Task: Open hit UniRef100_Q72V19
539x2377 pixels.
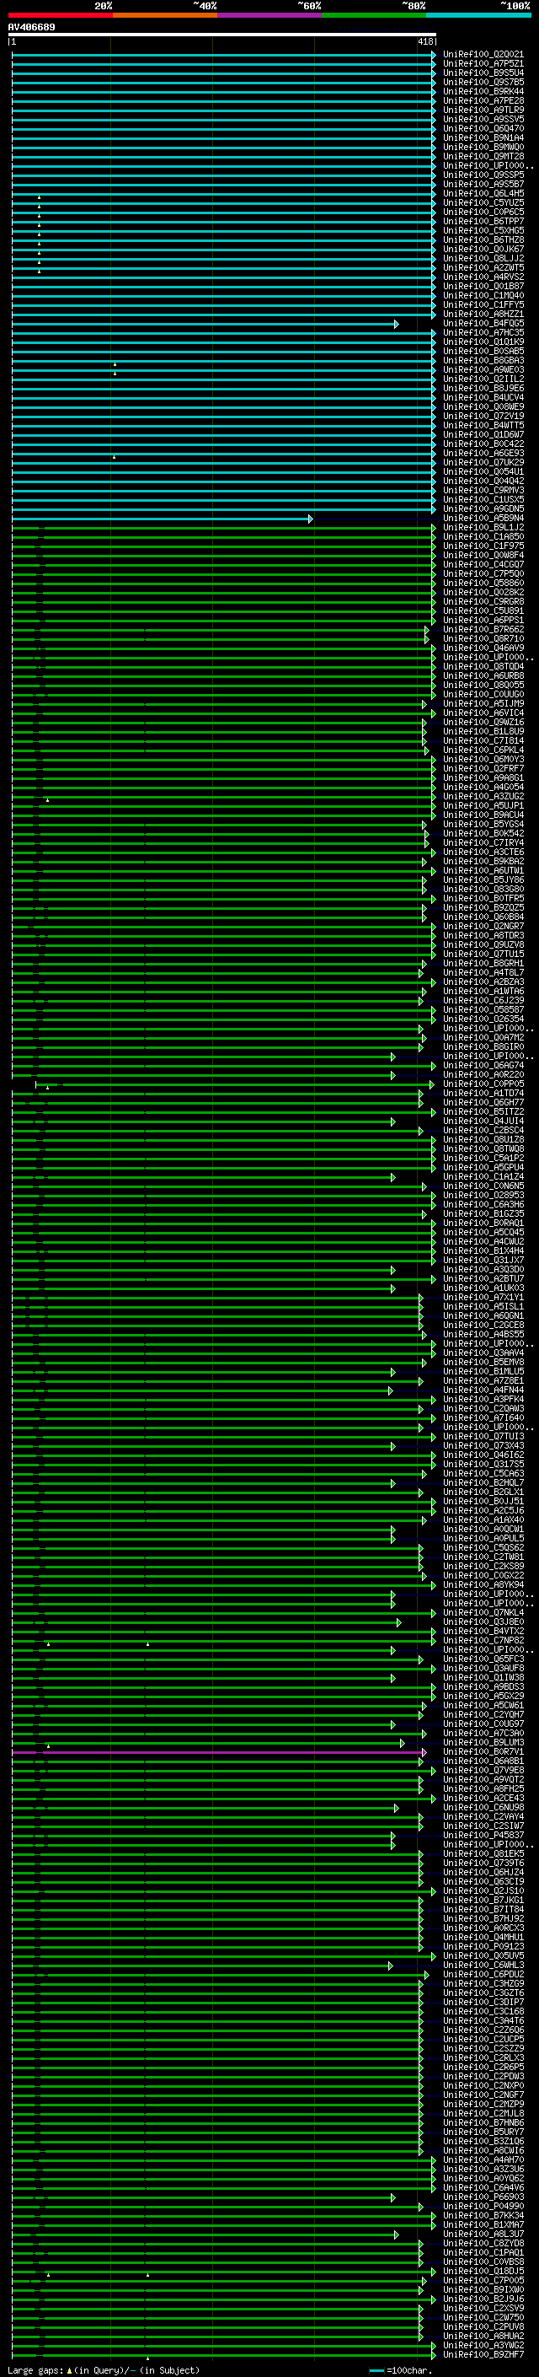Action: coord(483,417)
